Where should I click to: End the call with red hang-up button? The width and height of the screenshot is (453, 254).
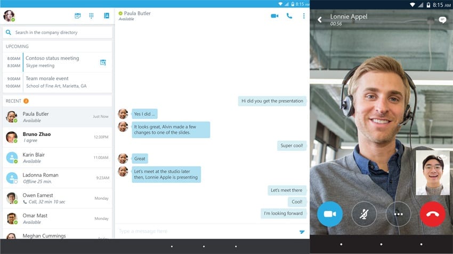coord(433,214)
